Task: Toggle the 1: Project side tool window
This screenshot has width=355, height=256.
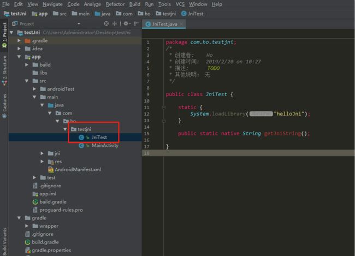Action: pos(4,35)
